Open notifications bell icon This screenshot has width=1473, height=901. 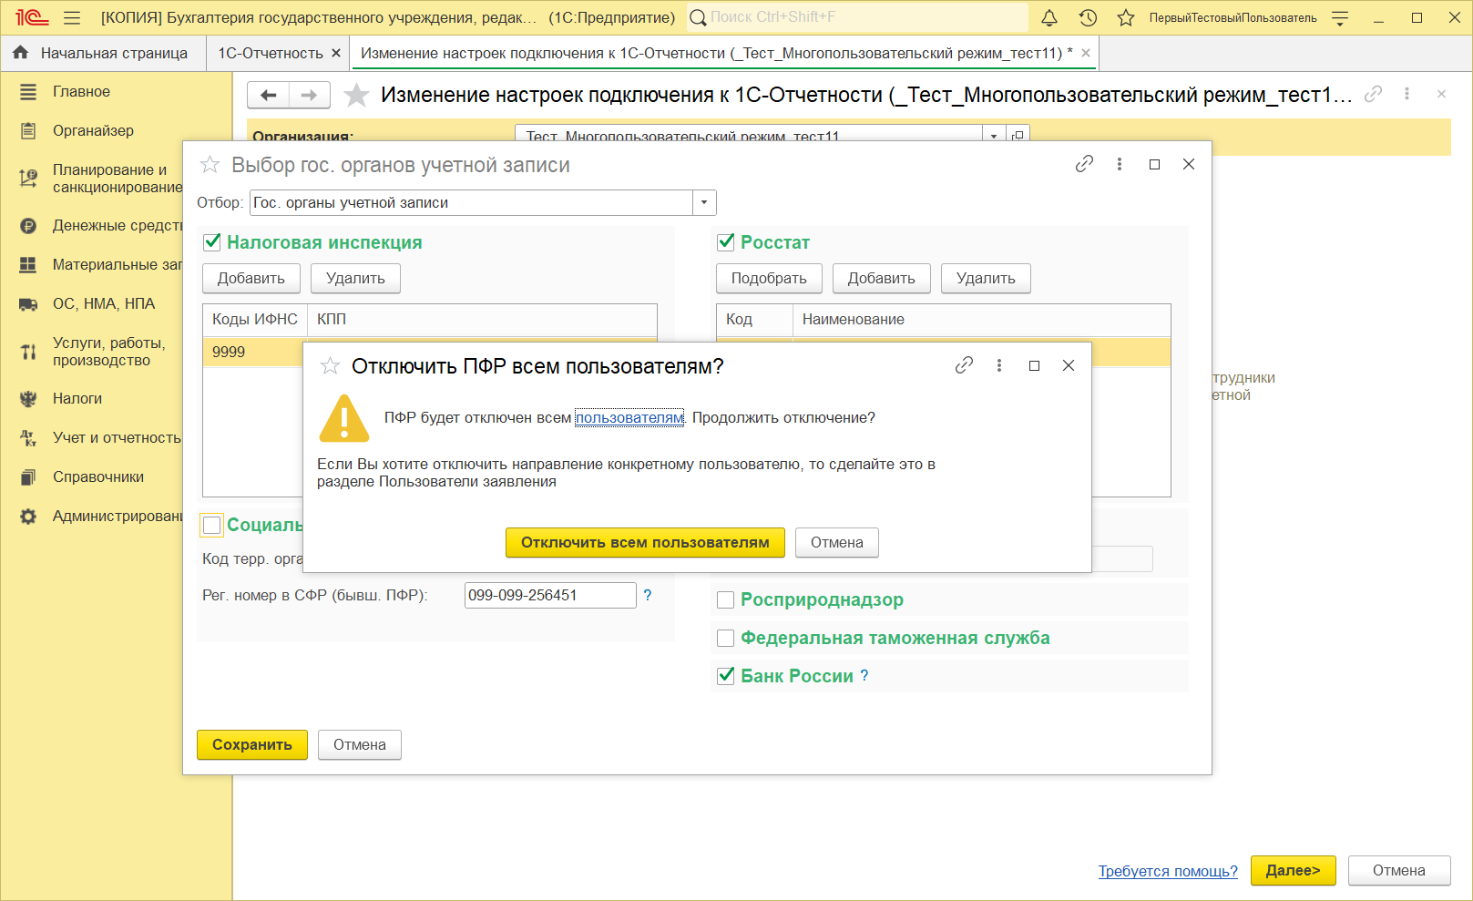(1049, 17)
